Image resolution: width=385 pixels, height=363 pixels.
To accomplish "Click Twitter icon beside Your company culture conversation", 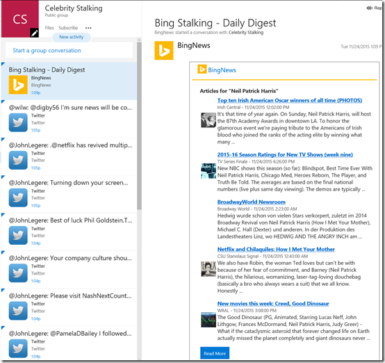I will (18, 273).
